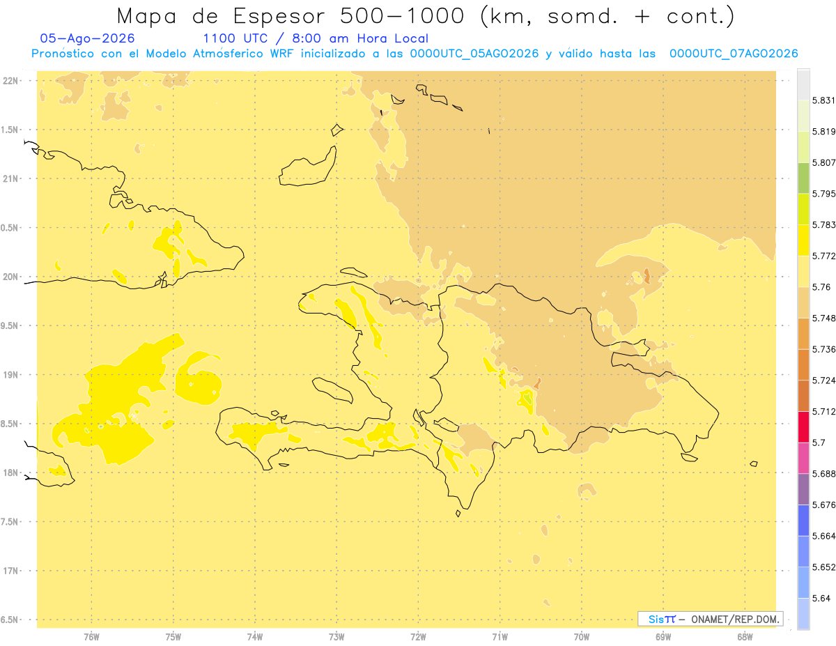Select the orange swatch between 5.724 and 5.736
This screenshot has height=646, width=836.
[803, 364]
